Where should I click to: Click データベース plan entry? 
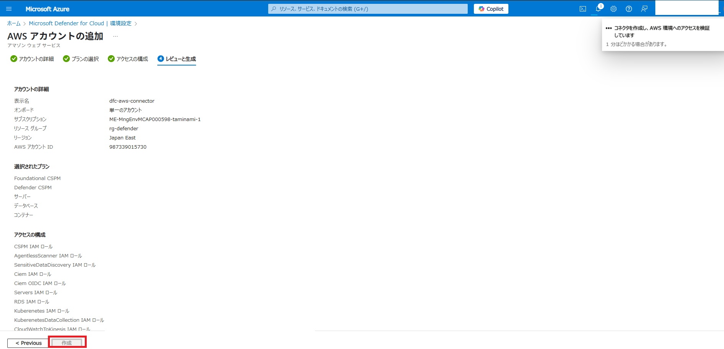click(x=26, y=206)
